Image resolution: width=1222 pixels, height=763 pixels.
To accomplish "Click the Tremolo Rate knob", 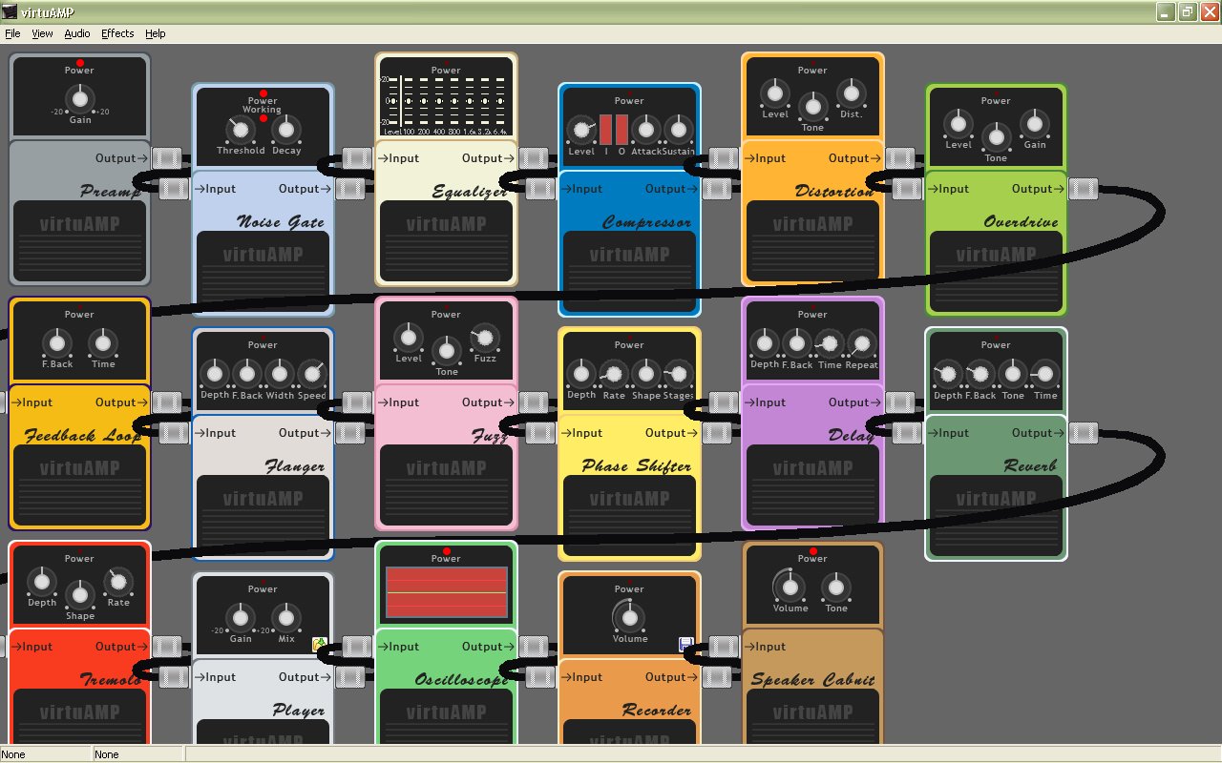I will click(117, 582).
